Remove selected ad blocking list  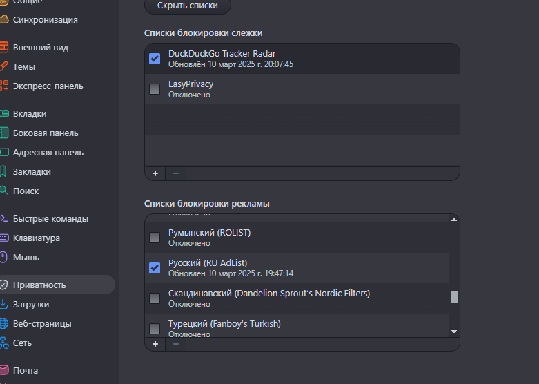tap(176, 344)
